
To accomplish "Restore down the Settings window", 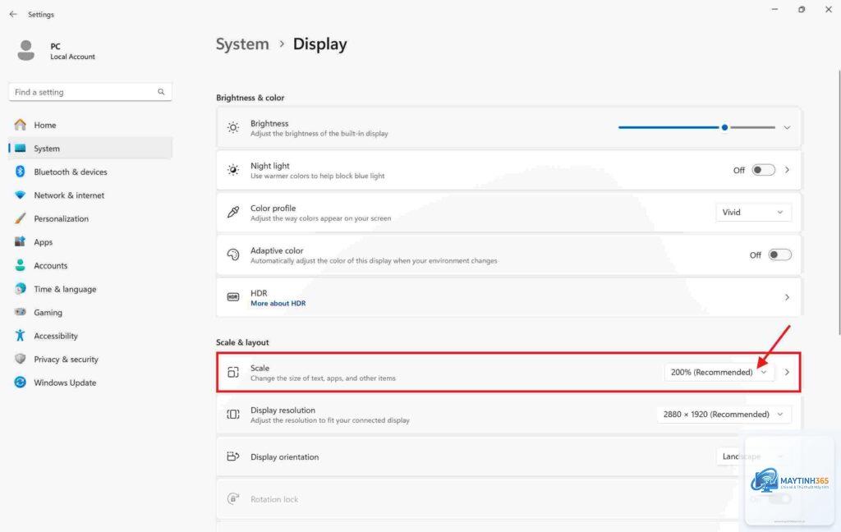I will pos(802,9).
